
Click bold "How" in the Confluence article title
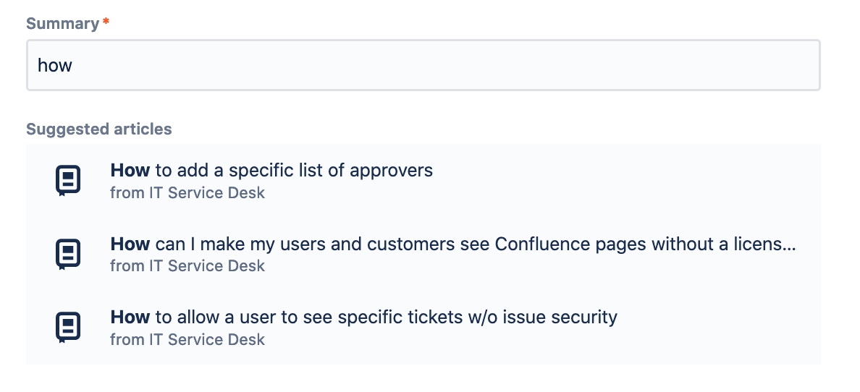[x=130, y=244]
